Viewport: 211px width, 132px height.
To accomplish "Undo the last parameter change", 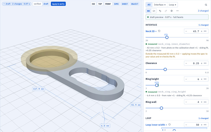I will [x=160, y=11].
